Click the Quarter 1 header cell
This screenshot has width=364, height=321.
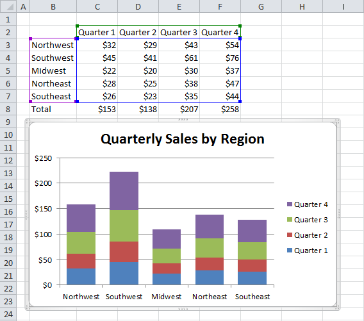pos(97,32)
